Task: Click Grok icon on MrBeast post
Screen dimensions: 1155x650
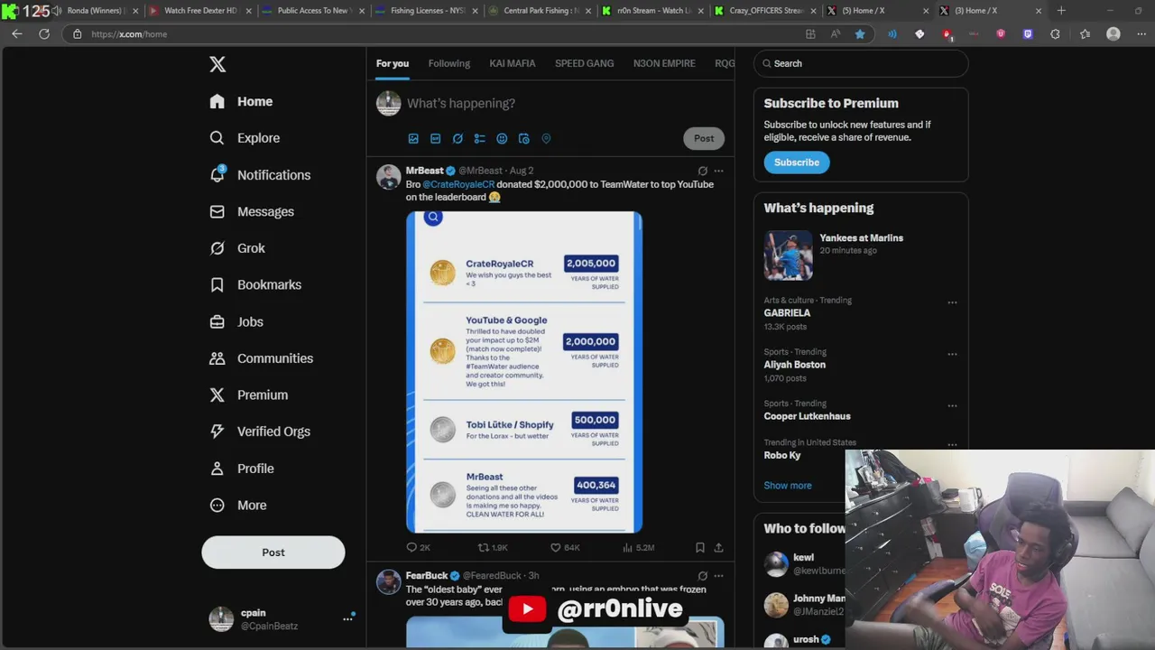Action: (x=702, y=171)
